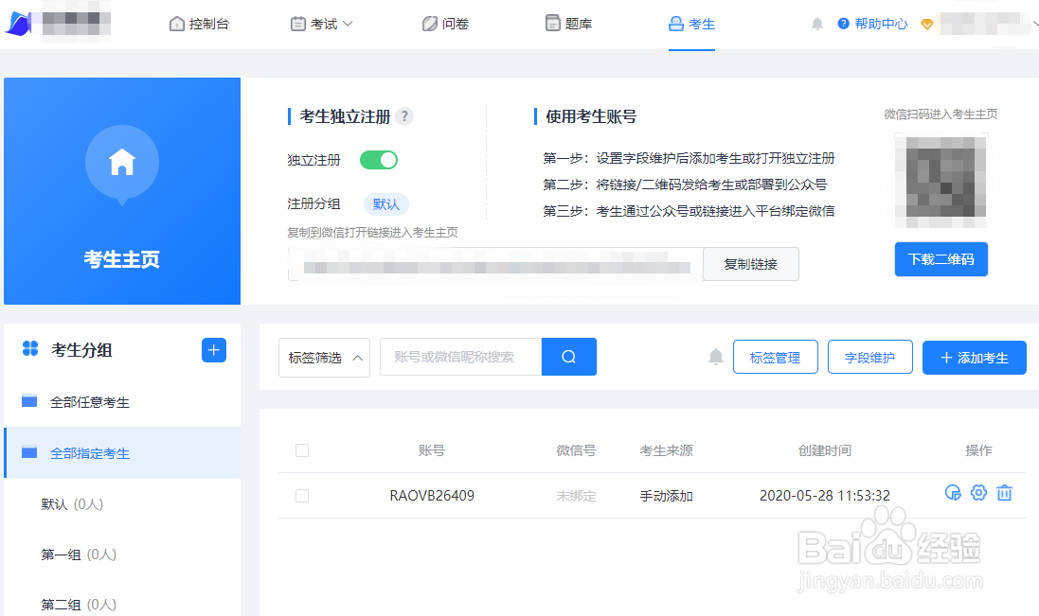Click the 帮助中心 question mark icon
Image resolution: width=1039 pixels, height=616 pixels.
(845, 24)
